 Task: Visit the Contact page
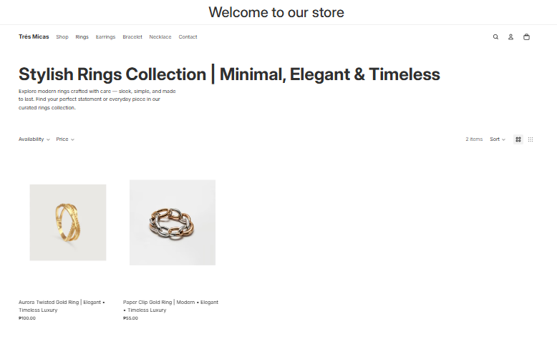(x=188, y=37)
